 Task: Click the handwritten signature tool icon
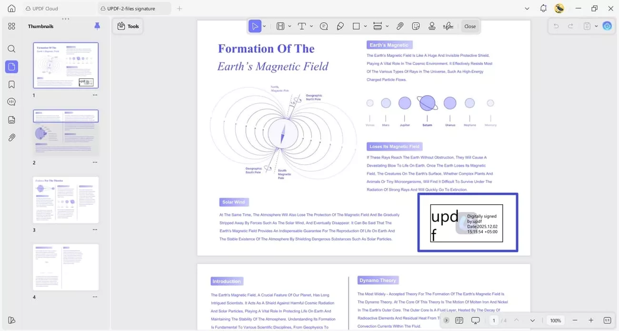point(448,26)
